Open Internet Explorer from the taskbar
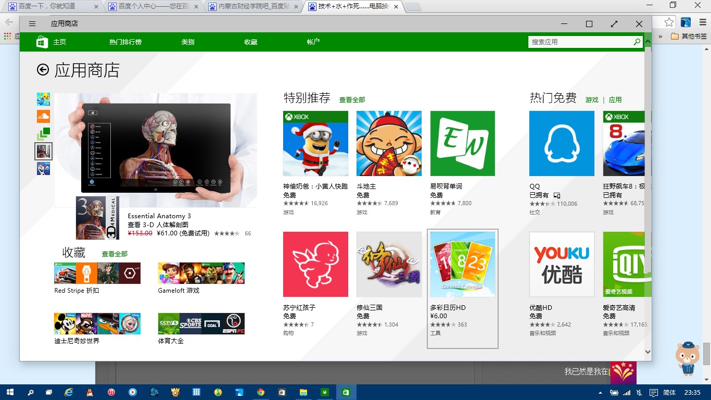The image size is (711, 400). pyautogui.click(x=68, y=392)
